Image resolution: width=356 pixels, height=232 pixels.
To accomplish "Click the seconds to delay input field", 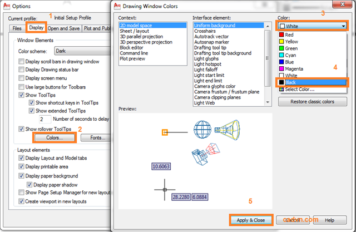I will click(x=44, y=119).
